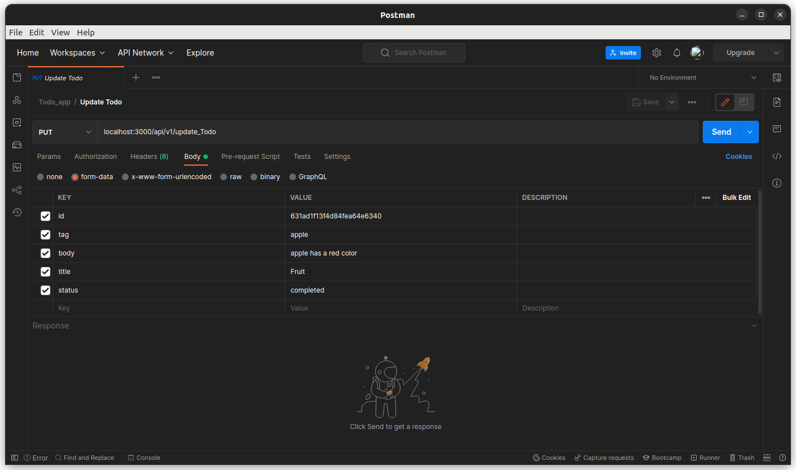This screenshot has height=470, width=796.
Task: Open the notifications bell icon
Action: (677, 53)
